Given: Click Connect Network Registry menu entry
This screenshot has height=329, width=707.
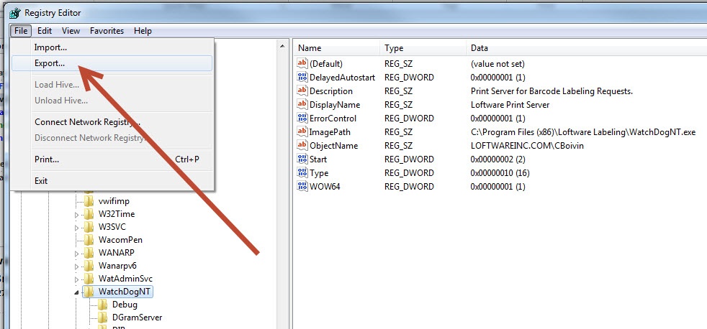Looking at the screenshot, I should click(86, 122).
